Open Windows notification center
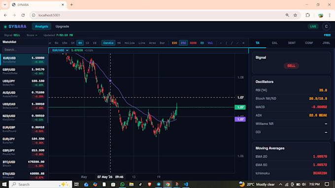Screen dimensions: 335x188 pyautogui.click(x=327, y=184)
